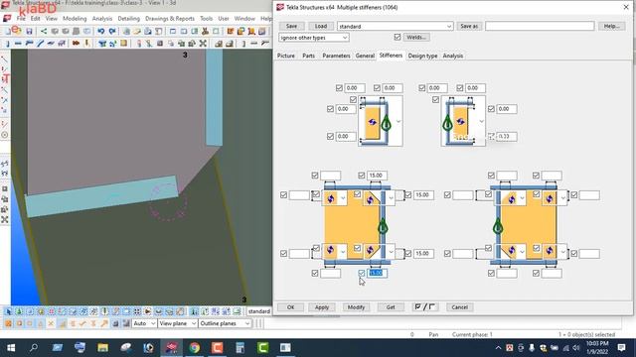Click "1 + 0 object(s) selected" status text
The width and height of the screenshot is (636, 357).
[586, 334]
